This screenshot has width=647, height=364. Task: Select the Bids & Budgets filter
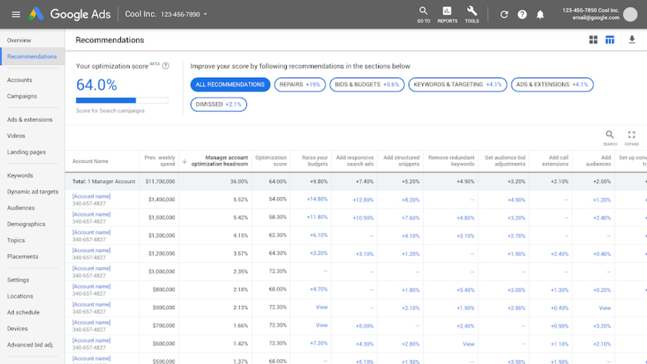coord(367,84)
